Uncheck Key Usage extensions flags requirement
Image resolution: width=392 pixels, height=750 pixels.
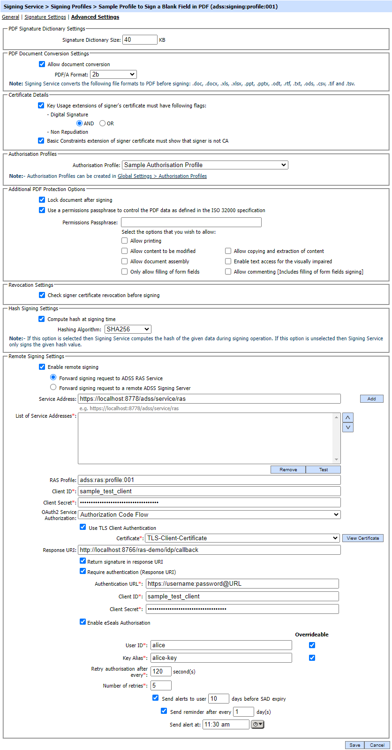pyautogui.click(x=41, y=106)
